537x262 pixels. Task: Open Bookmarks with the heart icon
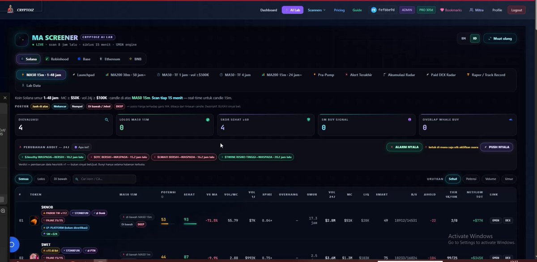(451, 10)
